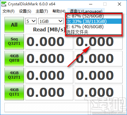
Task: Click the 4KiB Q8T8 read result value
Action: coord(49,59)
